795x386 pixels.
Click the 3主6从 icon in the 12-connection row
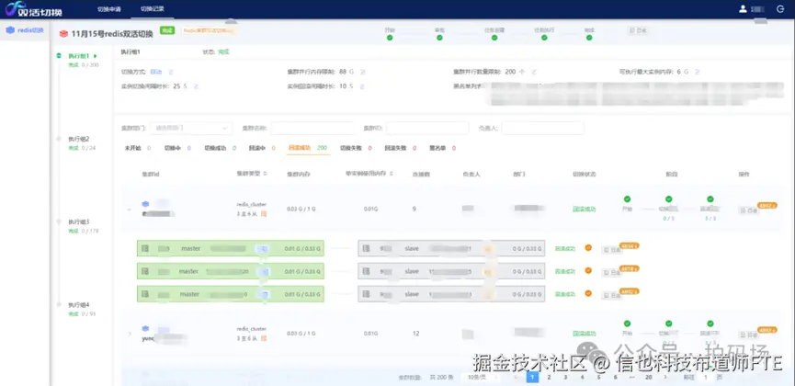click(x=264, y=338)
